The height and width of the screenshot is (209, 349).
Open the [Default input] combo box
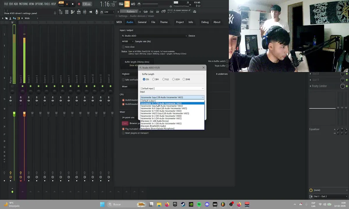(x=172, y=88)
